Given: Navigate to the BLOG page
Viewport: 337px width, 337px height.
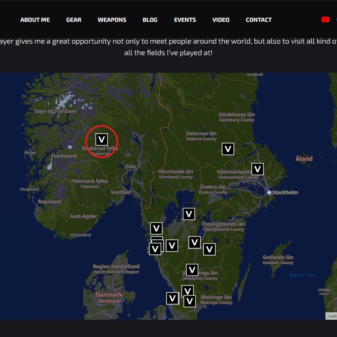Looking at the screenshot, I should (150, 20).
